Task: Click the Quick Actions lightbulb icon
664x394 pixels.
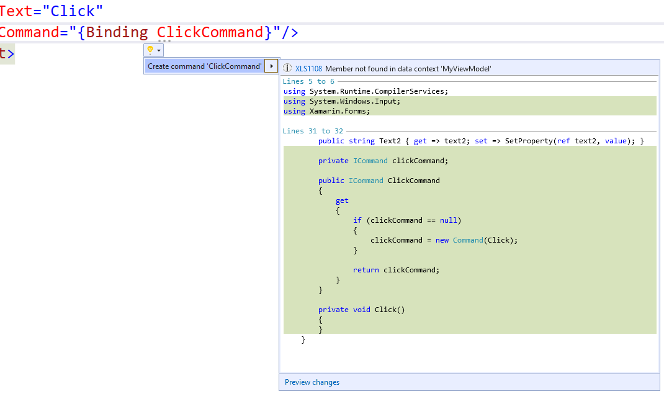Action: (x=149, y=50)
